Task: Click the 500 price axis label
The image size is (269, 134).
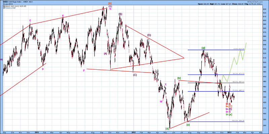Action: (x=264, y=63)
